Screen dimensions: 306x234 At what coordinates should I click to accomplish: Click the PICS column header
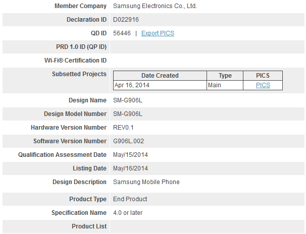point(263,76)
